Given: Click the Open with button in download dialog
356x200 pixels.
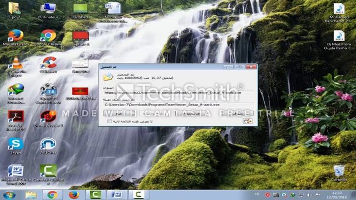Looking at the screenshot, I should pos(155,113).
